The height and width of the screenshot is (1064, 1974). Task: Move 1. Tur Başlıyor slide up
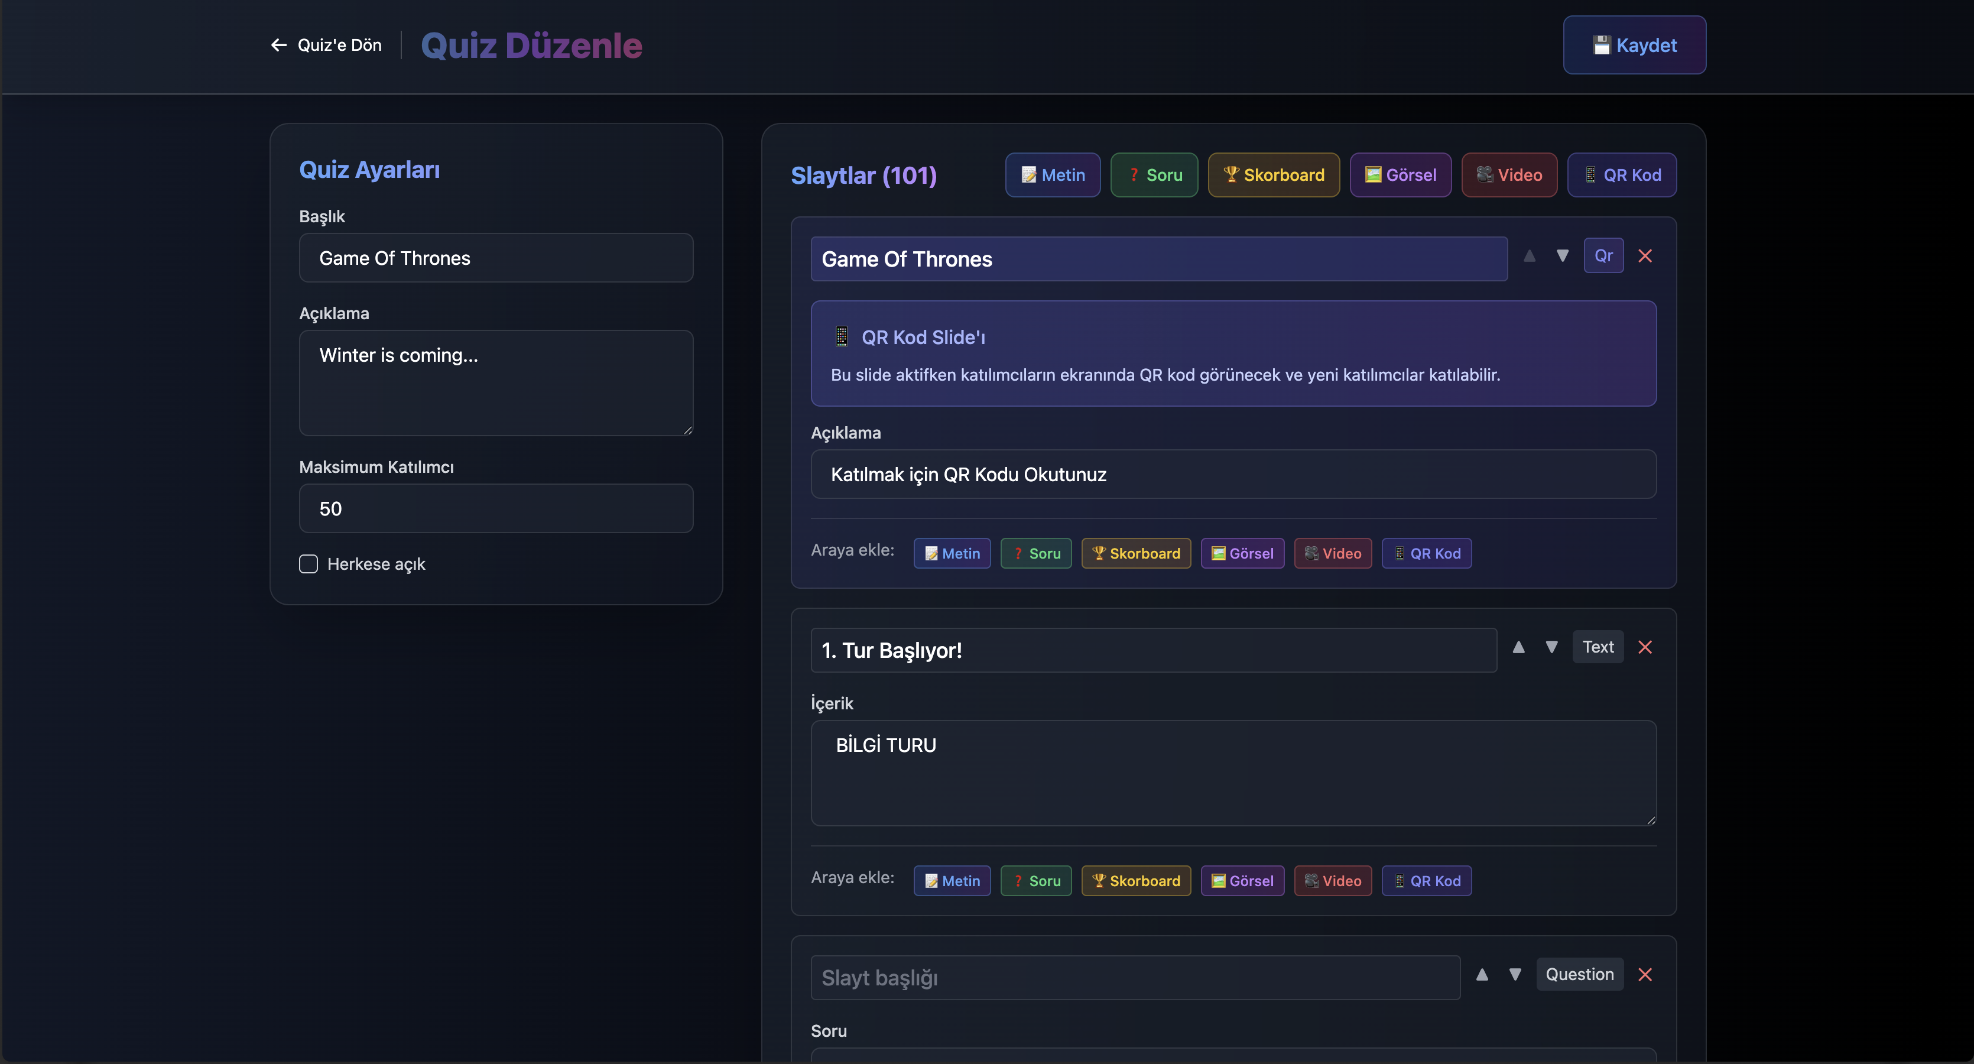pyautogui.click(x=1518, y=647)
